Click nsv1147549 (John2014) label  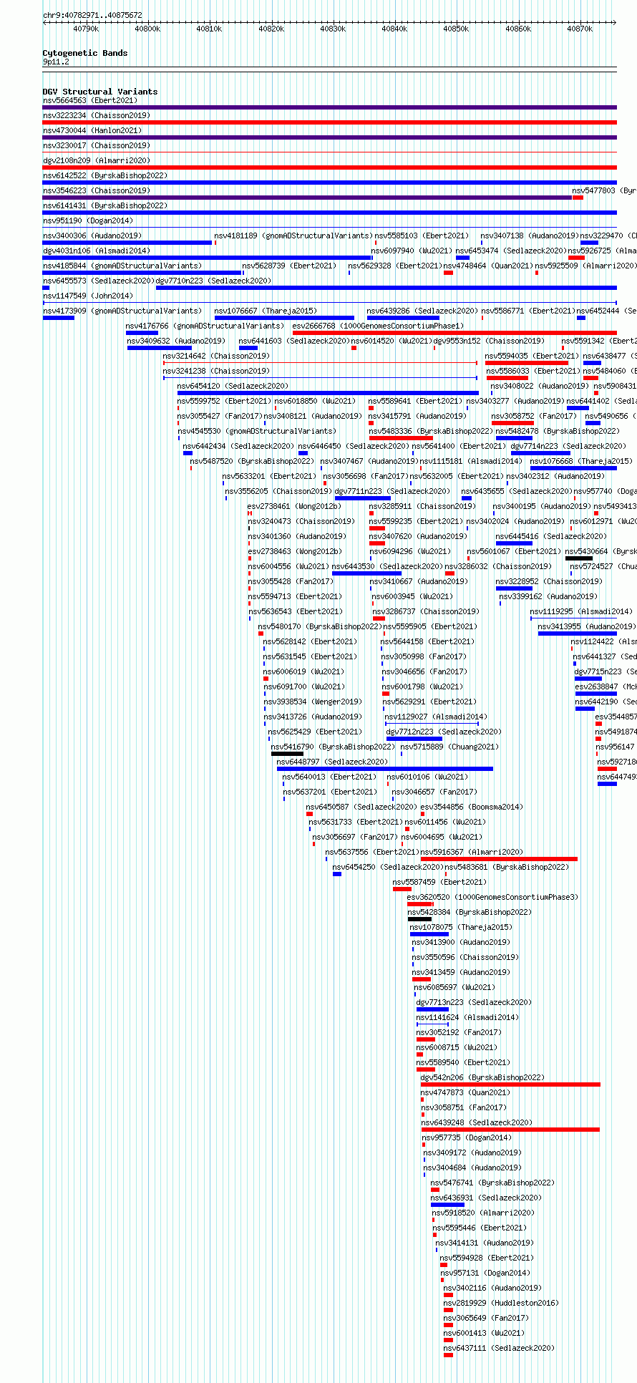(x=88, y=296)
